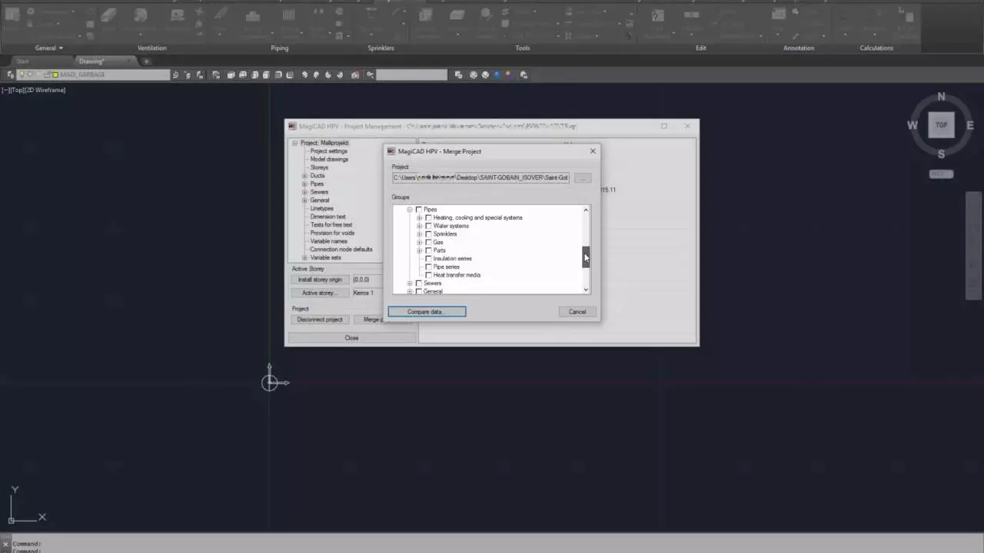This screenshot has height=553, width=984.
Task: Open the [-] viewport controls menu
Action: click(x=5, y=90)
